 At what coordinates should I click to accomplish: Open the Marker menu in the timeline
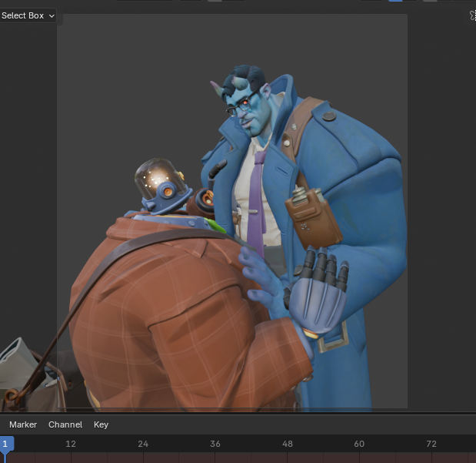point(23,424)
